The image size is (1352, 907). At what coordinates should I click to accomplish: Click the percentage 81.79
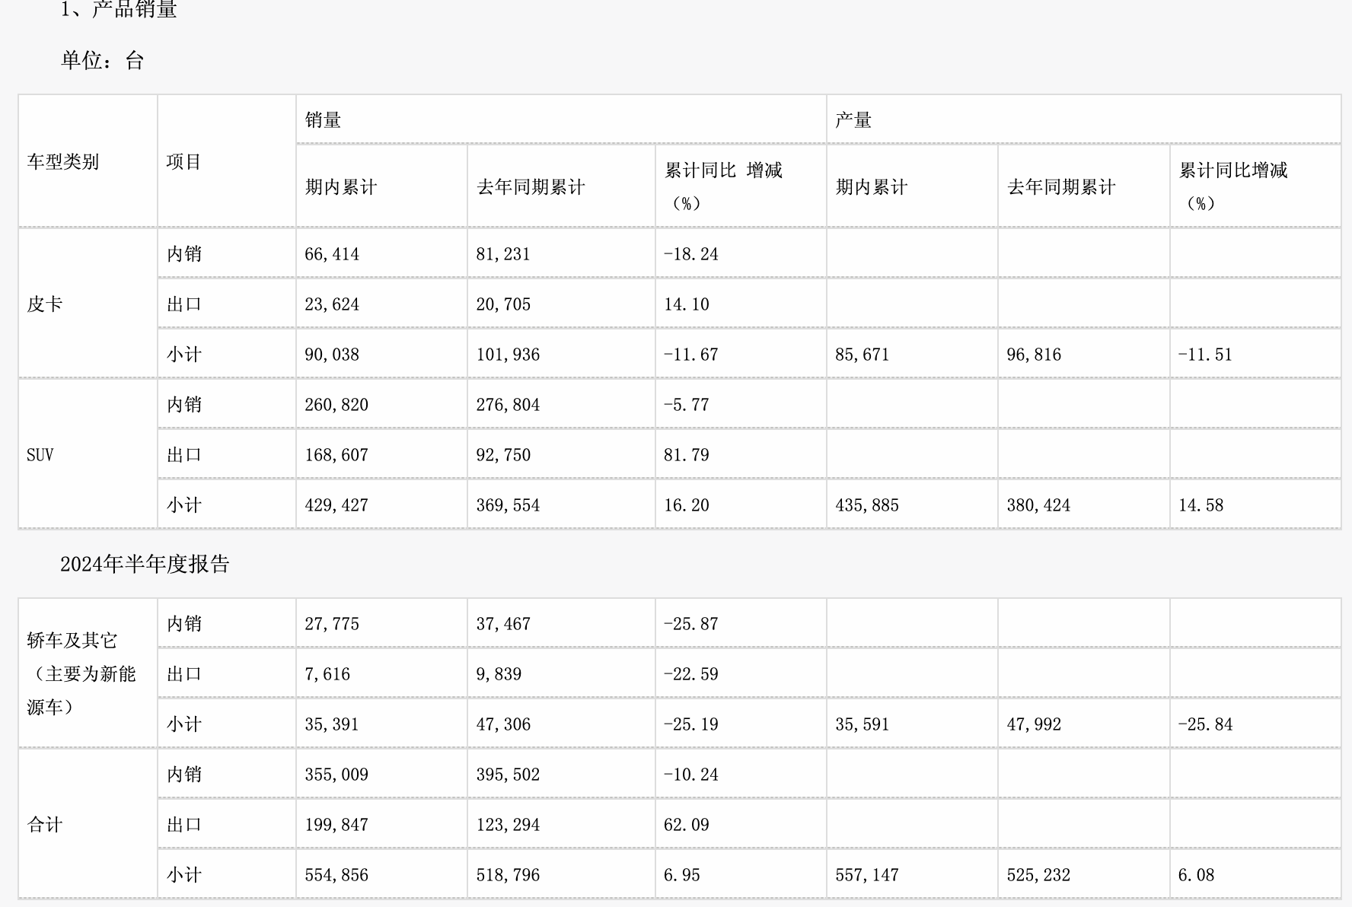687,455
